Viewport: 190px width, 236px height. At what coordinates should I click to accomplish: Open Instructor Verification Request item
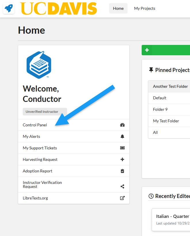74,185
